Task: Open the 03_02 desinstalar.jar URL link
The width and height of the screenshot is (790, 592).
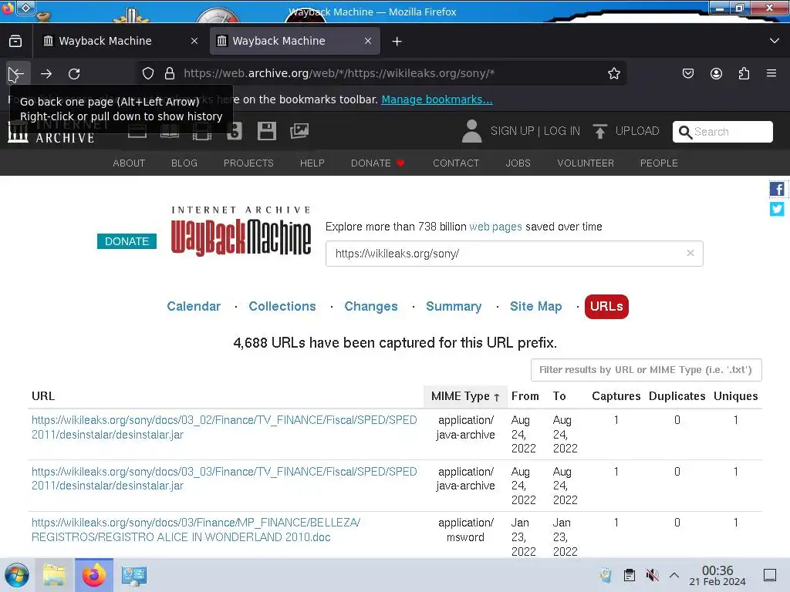Action: [x=225, y=427]
